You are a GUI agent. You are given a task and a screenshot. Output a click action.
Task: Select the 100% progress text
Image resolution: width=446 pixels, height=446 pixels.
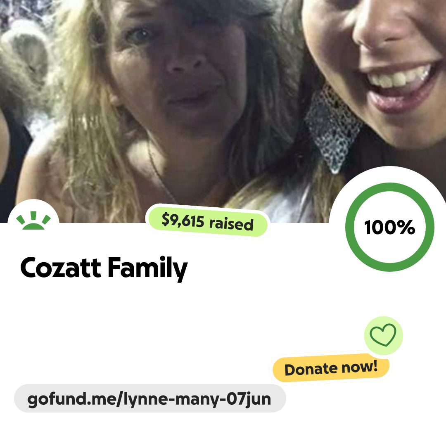[390, 227]
